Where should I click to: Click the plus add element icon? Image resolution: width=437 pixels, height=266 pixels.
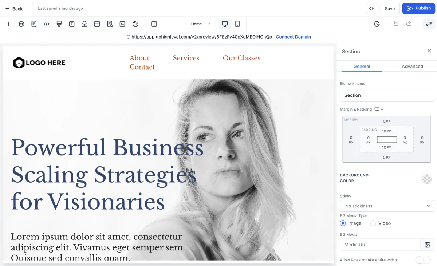[x=9, y=24]
